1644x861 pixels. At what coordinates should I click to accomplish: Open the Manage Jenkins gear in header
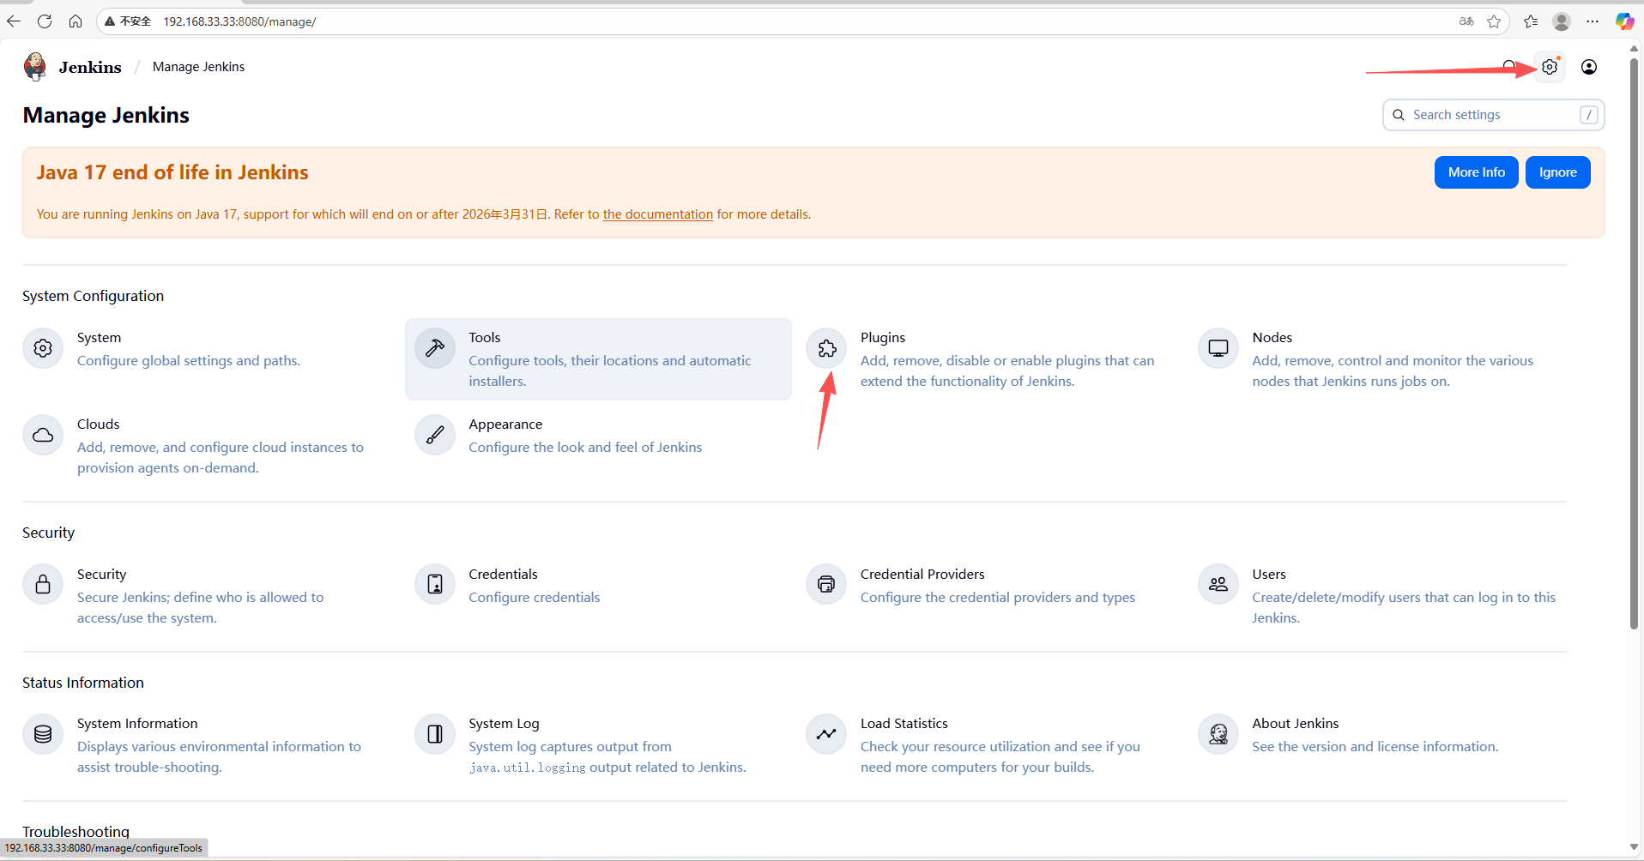click(x=1550, y=67)
